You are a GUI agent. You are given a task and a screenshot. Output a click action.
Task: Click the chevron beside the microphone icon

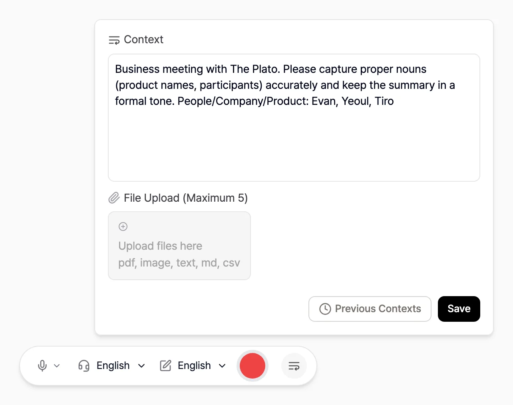coord(57,366)
